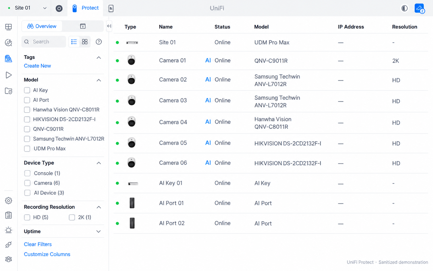433x271 pixels.
Task: Check the HIKVISION DS-2CD2132F-I filter
Action: (x=27, y=119)
